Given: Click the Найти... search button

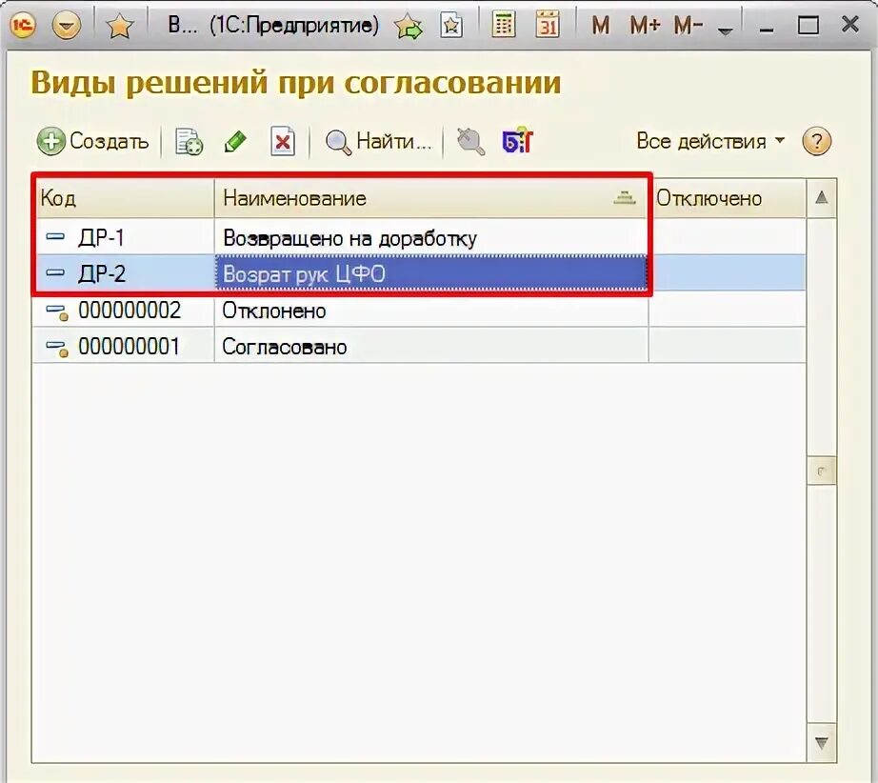Looking at the screenshot, I should [378, 141].
